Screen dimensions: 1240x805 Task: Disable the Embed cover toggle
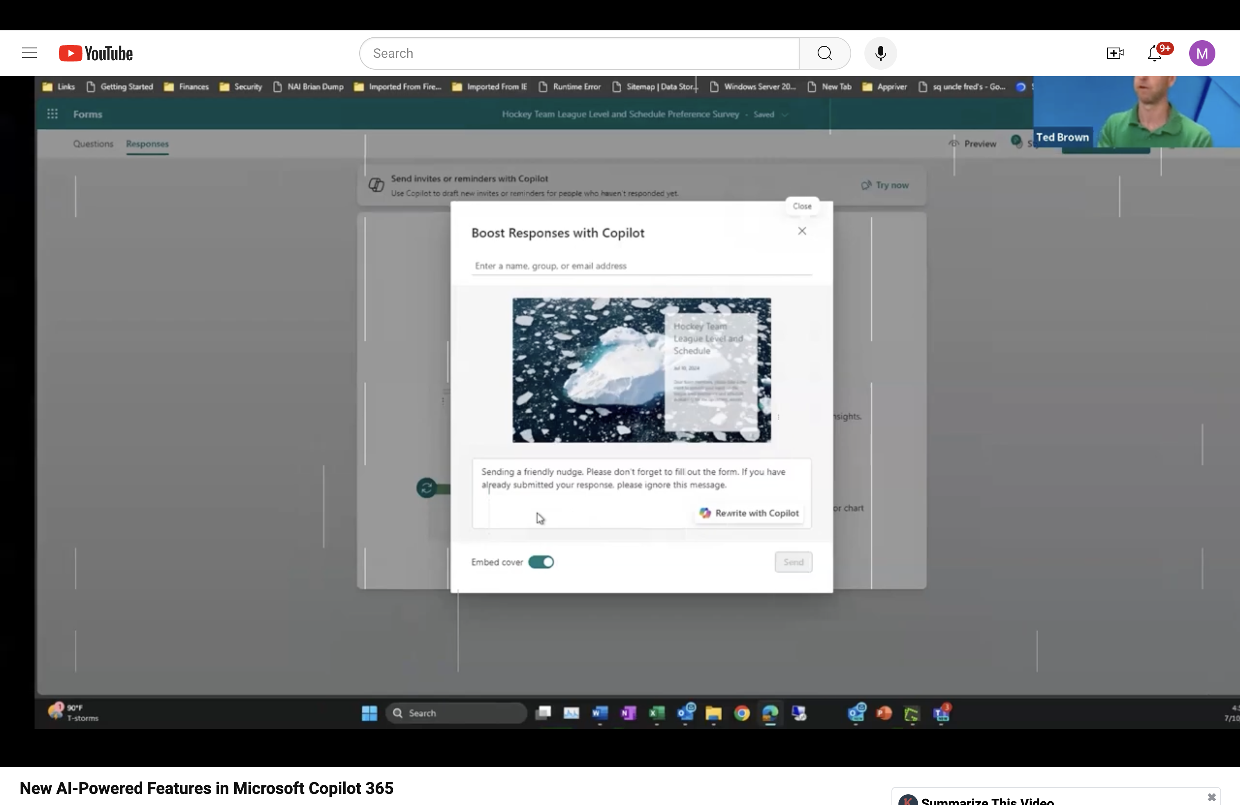coord(542,562)
